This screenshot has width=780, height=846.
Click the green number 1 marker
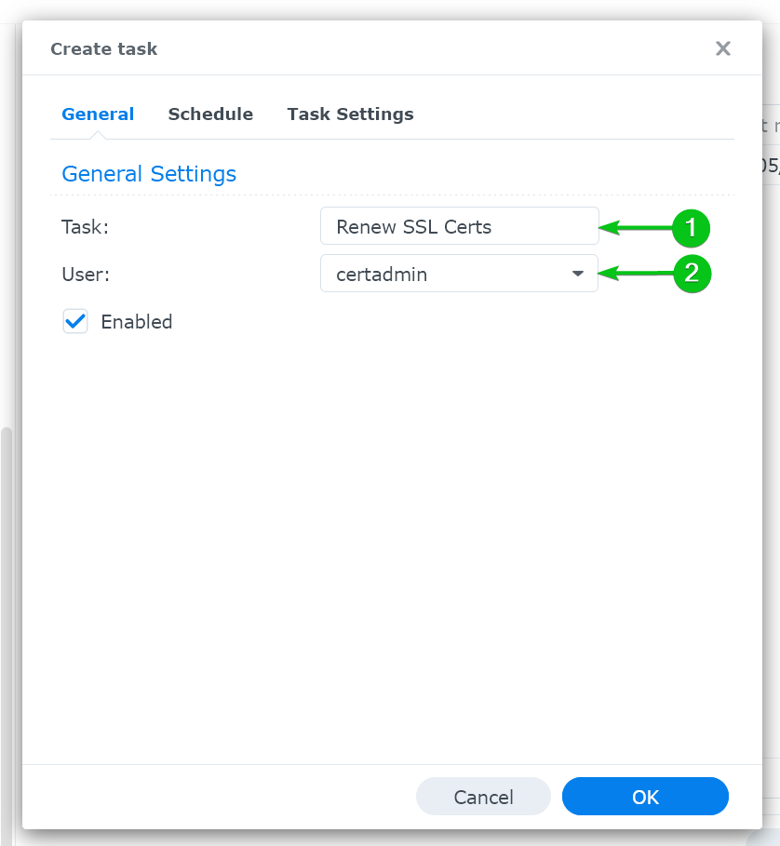point(691,228)
